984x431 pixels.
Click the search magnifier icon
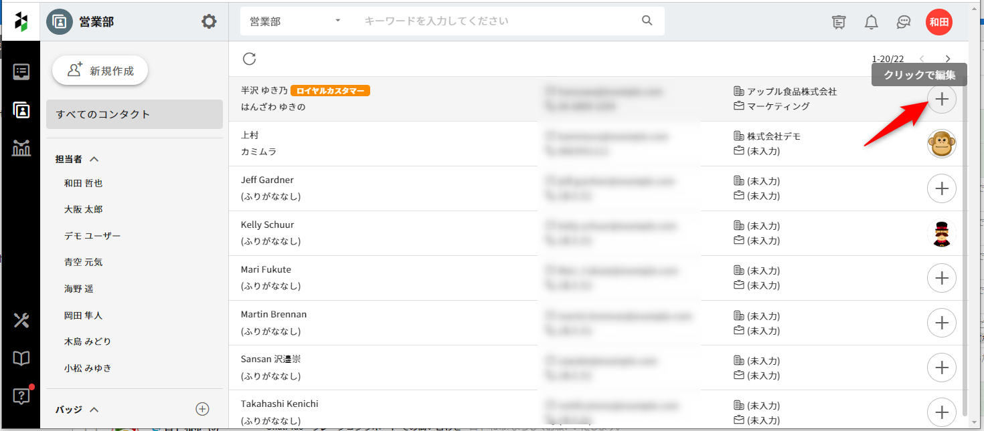point(647,21)
